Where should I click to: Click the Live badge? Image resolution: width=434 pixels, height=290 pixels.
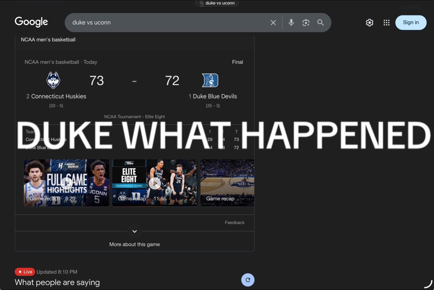[x=25, y=272]
